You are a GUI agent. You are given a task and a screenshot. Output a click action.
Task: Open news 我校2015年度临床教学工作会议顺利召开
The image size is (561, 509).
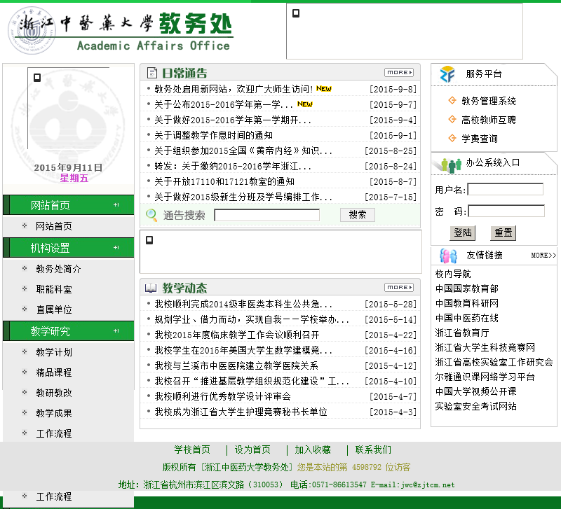click(237, 335)
